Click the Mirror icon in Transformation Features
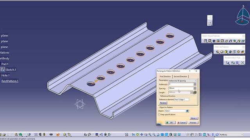 (x=233, y=63)
